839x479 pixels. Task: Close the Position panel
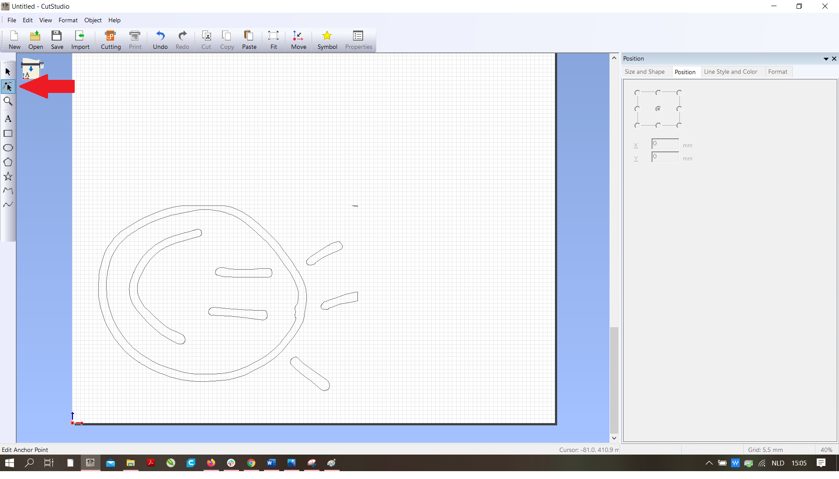coord(834,59)
